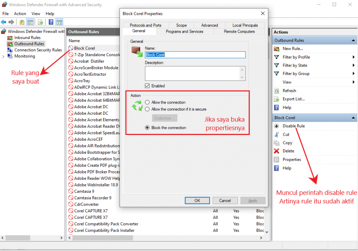Expand the Monitoring tree node
358x251 pixels.
(x=3, y=56)
